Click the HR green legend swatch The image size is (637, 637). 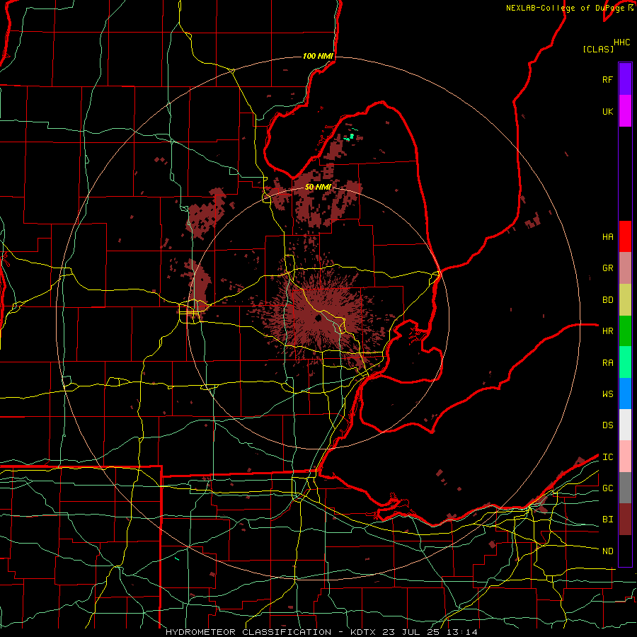pos(625,331)
